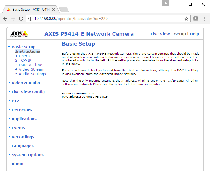Expand the Detectors menu arrow

coord(9,110)
